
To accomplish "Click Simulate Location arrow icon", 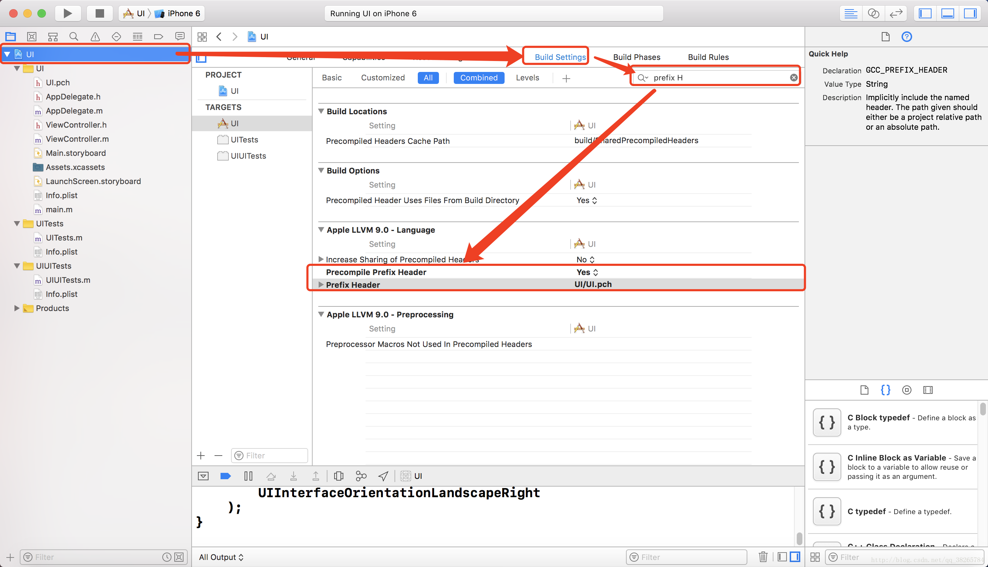I will point(383,476).
